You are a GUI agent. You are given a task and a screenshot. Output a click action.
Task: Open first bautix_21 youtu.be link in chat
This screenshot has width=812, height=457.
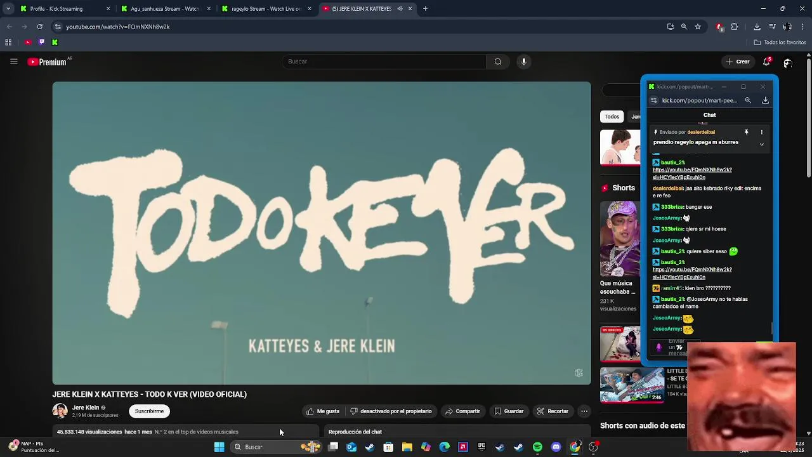click(692, 174)
